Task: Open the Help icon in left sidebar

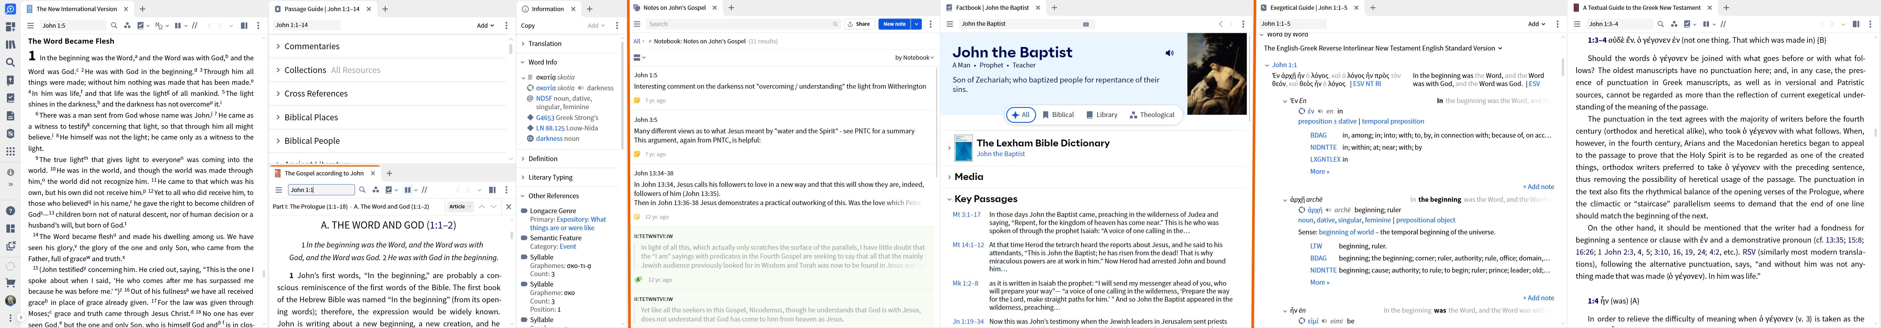Action: click(10, 211)
